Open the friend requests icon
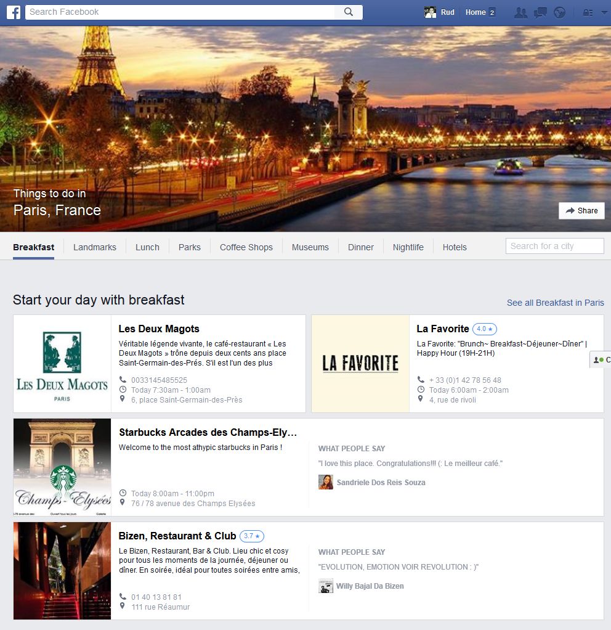Image resolution: width=611 pixels, height=630 pixels. [x=520, y=12]
